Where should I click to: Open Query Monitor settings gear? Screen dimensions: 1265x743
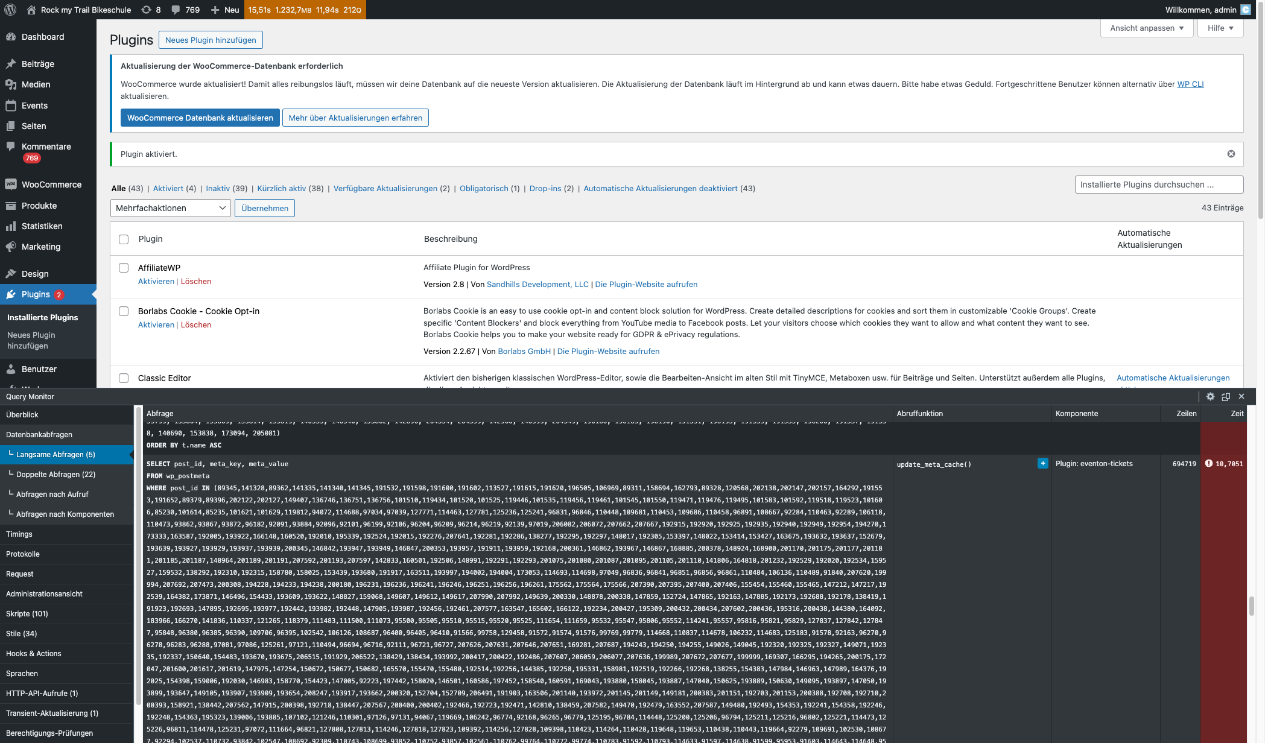point(1210,396)
